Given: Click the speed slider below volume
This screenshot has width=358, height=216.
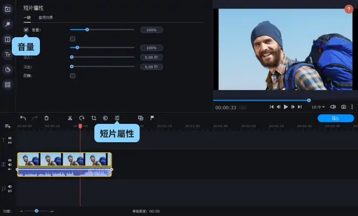Looking at the screenshot, I should point(102,47).
